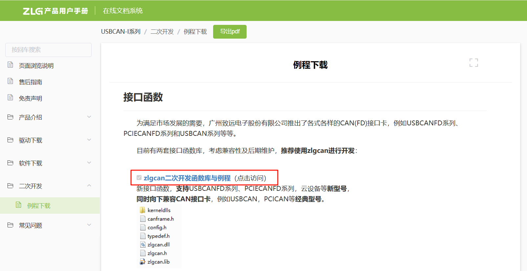Screen dimensions: 527x271
Task: Open 售后指南 in the sidebar
Action: [x=30, y=82]
